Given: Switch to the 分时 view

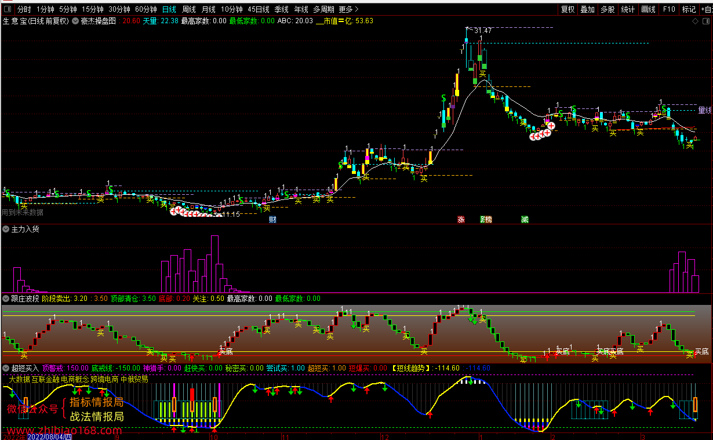Looking at the screenshot, I should [x=24, y=9].
